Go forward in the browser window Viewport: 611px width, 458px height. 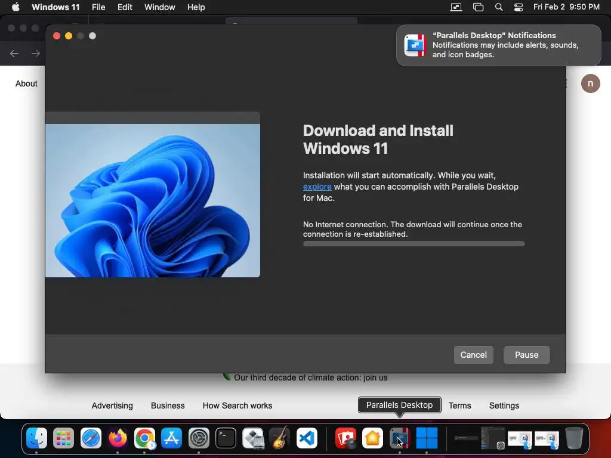(x=35, y=53)
